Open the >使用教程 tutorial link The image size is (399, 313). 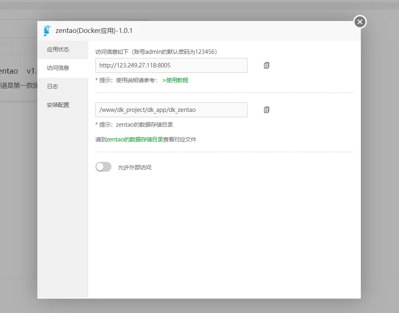coord(175,80)
